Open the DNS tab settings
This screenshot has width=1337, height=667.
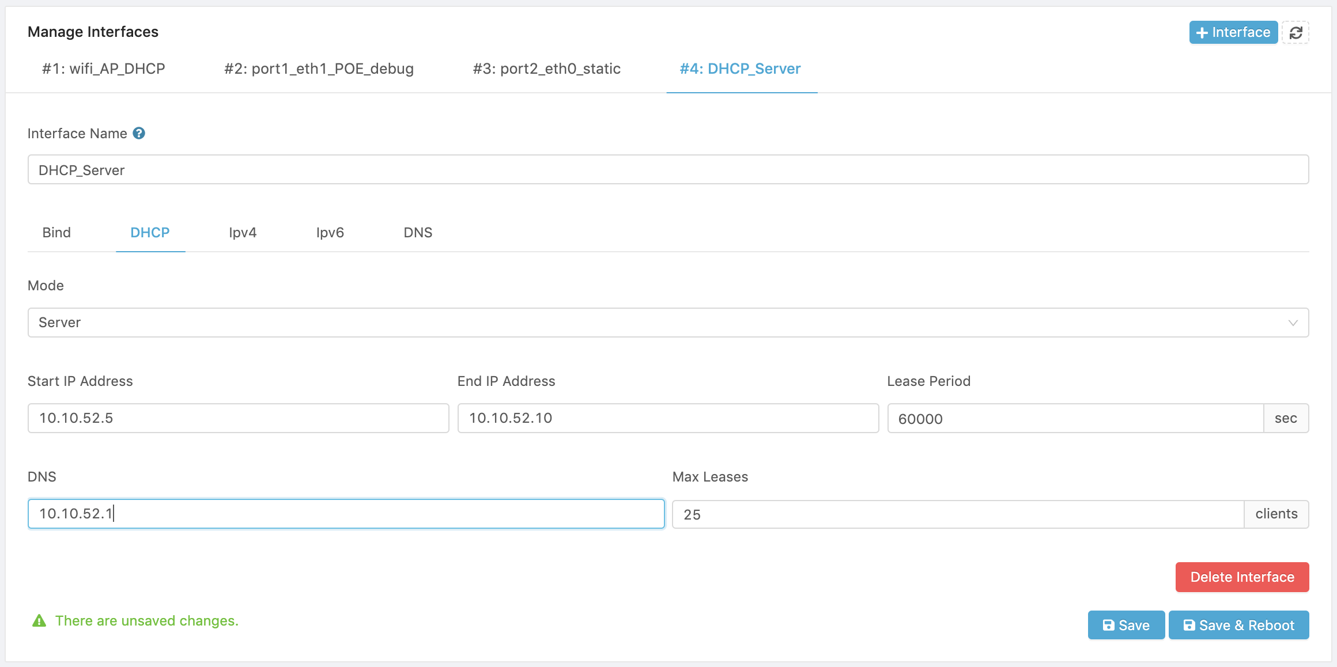418,232
